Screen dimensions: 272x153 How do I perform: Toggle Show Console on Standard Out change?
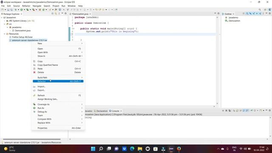coord(244,110)
